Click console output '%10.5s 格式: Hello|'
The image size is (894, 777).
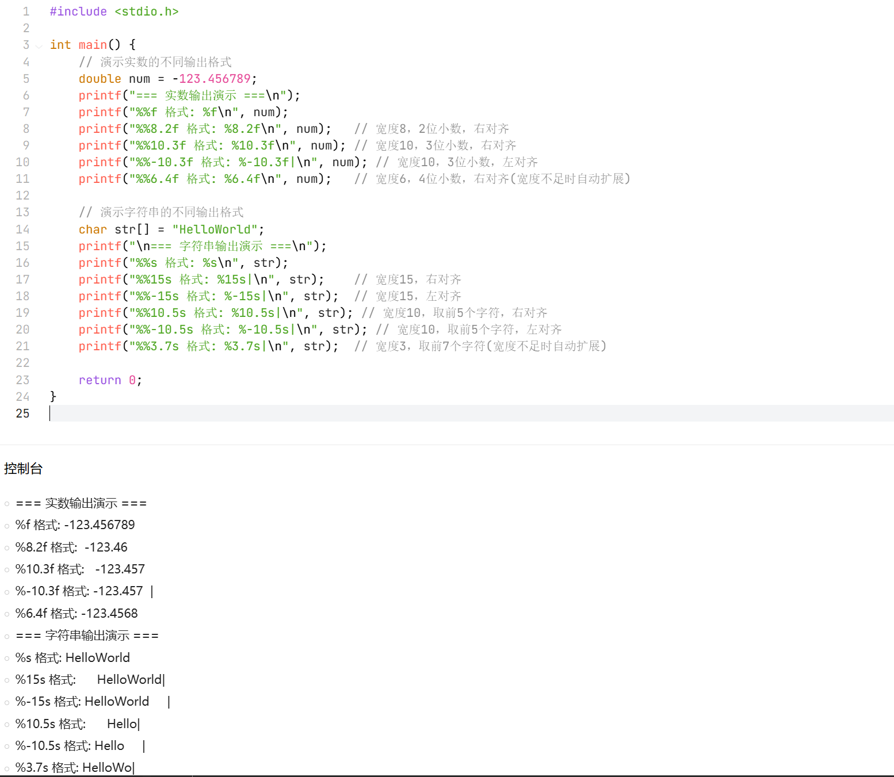coord(78,724)
